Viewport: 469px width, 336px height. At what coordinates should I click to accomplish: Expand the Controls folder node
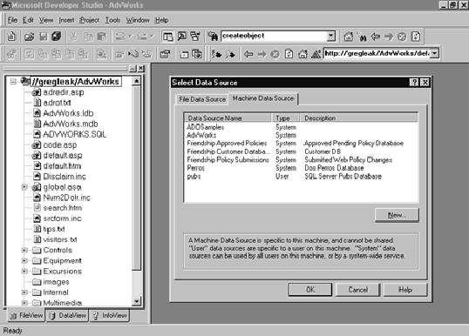[x=24, y=250]
